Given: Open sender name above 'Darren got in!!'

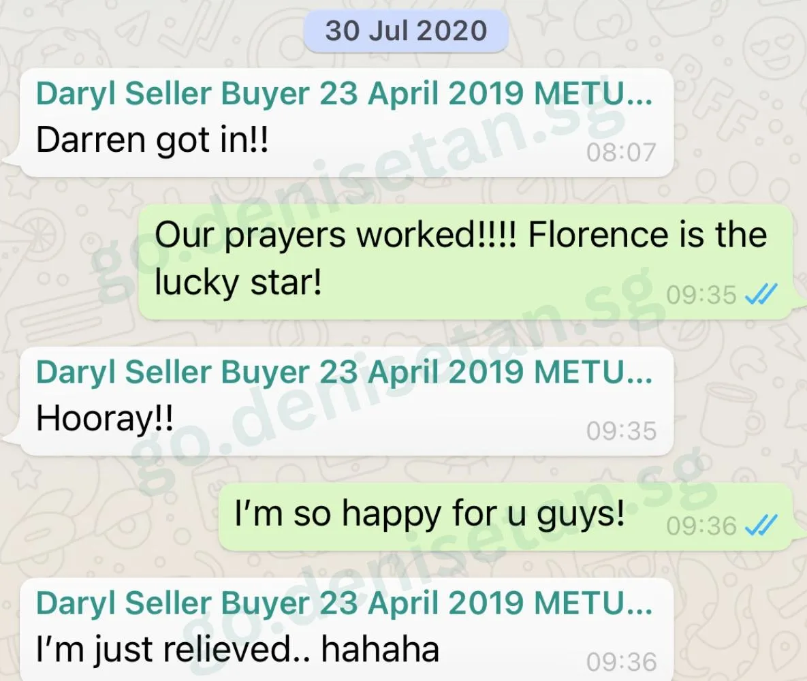Looking at the screenshot, I should 345,94.
